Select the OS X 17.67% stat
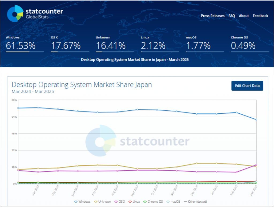The height and width of the screenshot is (208, 274). click(70, 44)
